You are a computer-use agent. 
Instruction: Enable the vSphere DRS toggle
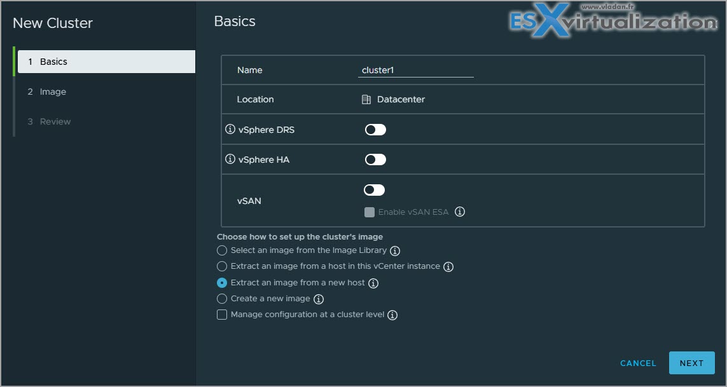[x=375, y=130]
